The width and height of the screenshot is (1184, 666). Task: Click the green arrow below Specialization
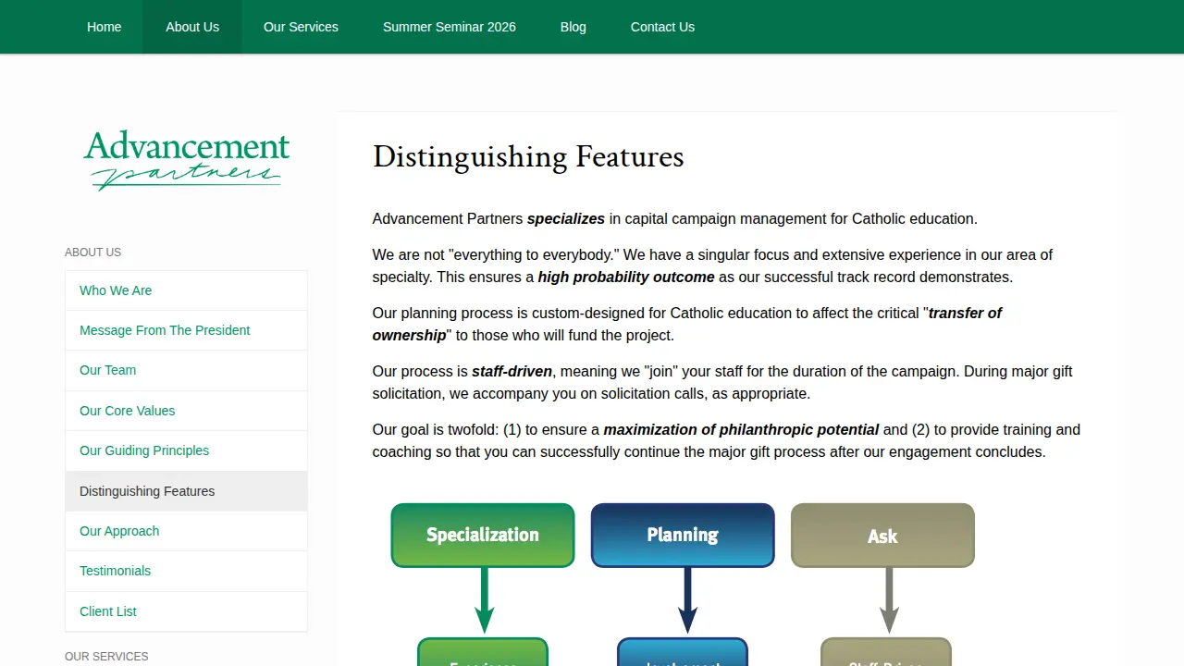coord(484,600)
